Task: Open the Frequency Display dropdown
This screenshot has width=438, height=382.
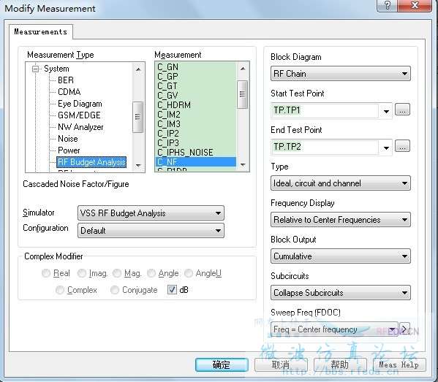Action: pos(341,220)
